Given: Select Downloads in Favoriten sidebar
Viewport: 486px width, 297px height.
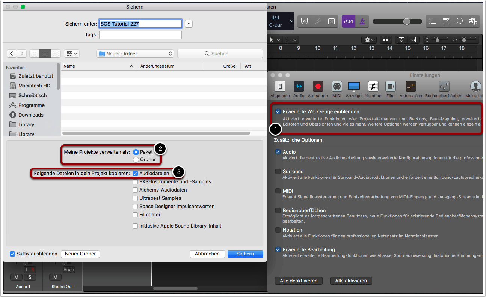Looking at the screenshot, I should [x=31, y=115].
